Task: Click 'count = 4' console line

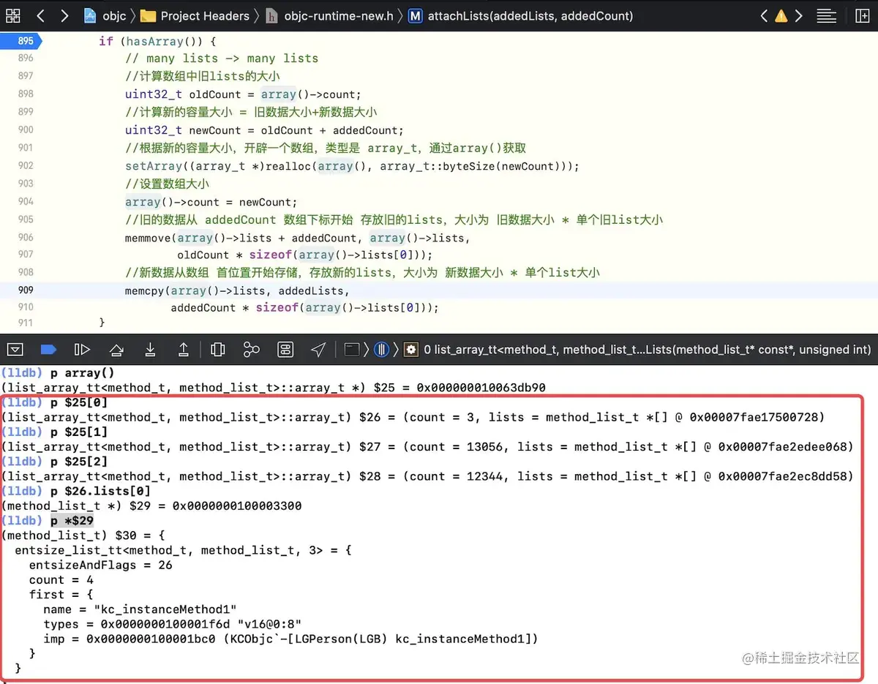Action: (x=61, y=579)
